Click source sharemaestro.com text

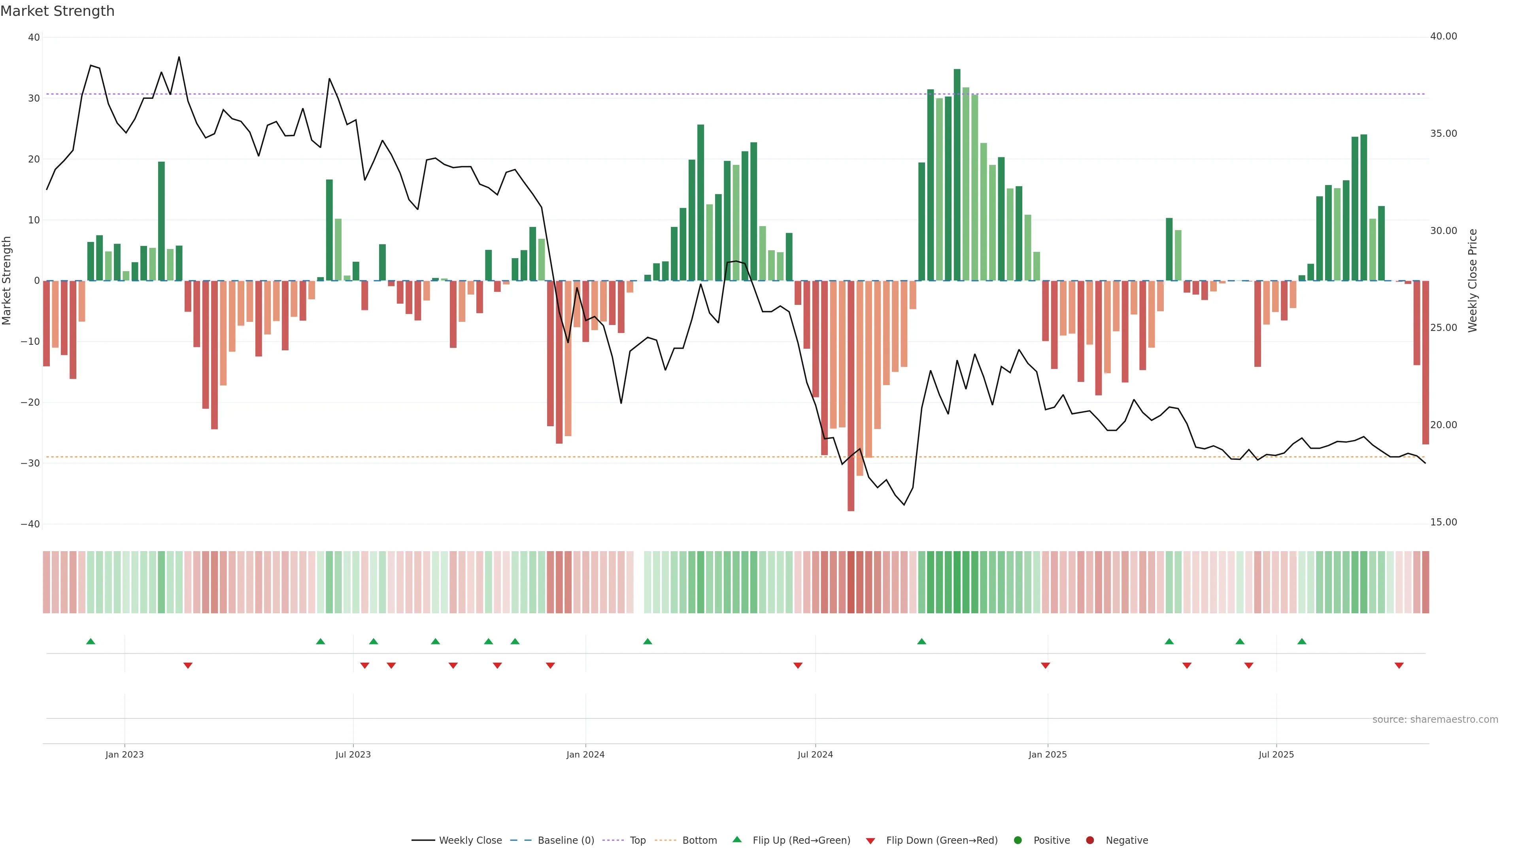(x=1435, y=719)
